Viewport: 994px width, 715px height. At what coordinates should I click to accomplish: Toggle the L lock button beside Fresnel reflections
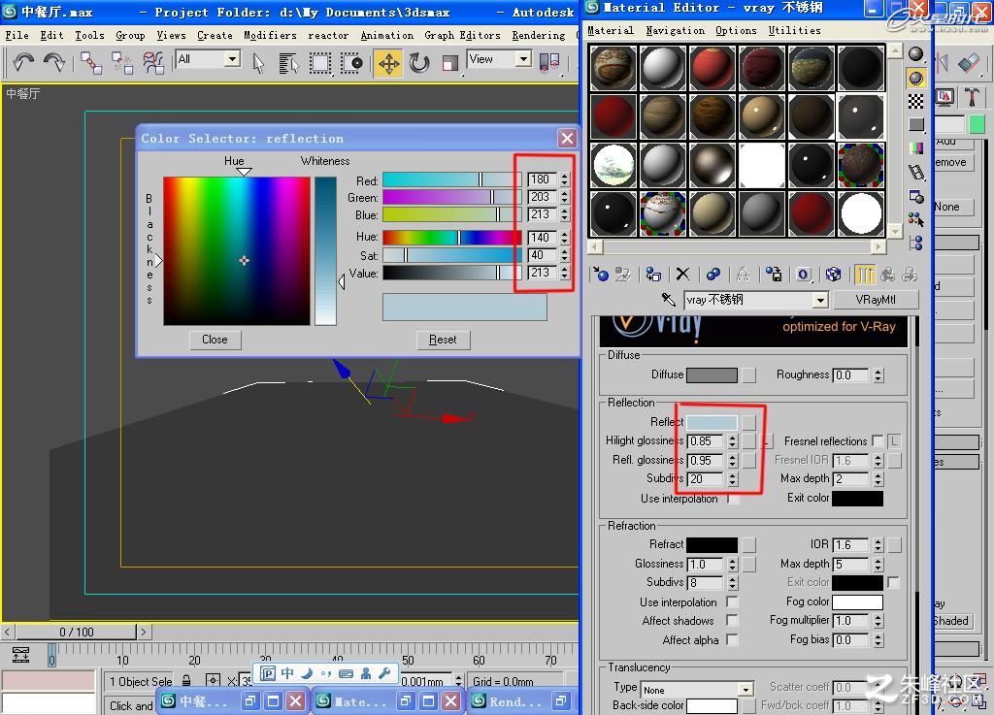[x=894, y=440]
